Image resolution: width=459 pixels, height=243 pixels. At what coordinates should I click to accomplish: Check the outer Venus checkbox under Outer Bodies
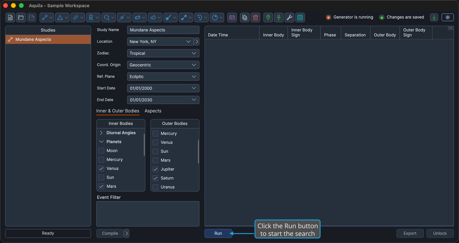155,142
